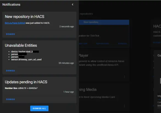Select the sensor.driveway_cam_sd_used entity entry
Viewport: 161px width, 113px height.
(26, 59)
